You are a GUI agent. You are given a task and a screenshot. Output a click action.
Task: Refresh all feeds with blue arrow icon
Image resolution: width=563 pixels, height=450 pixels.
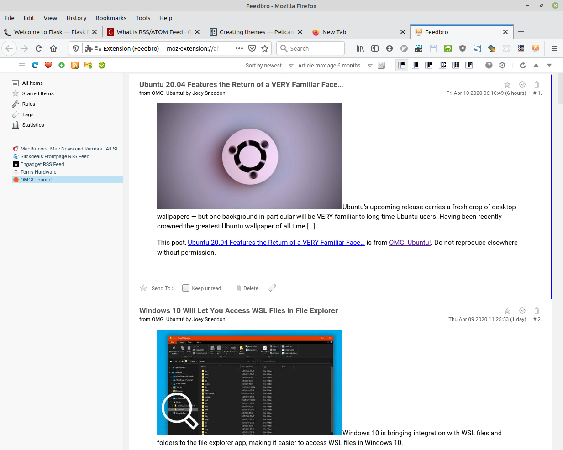click(x=35, y=65)
